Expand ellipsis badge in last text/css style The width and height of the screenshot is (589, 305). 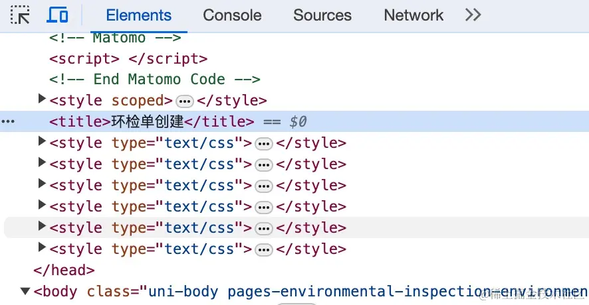coord(264,249)
